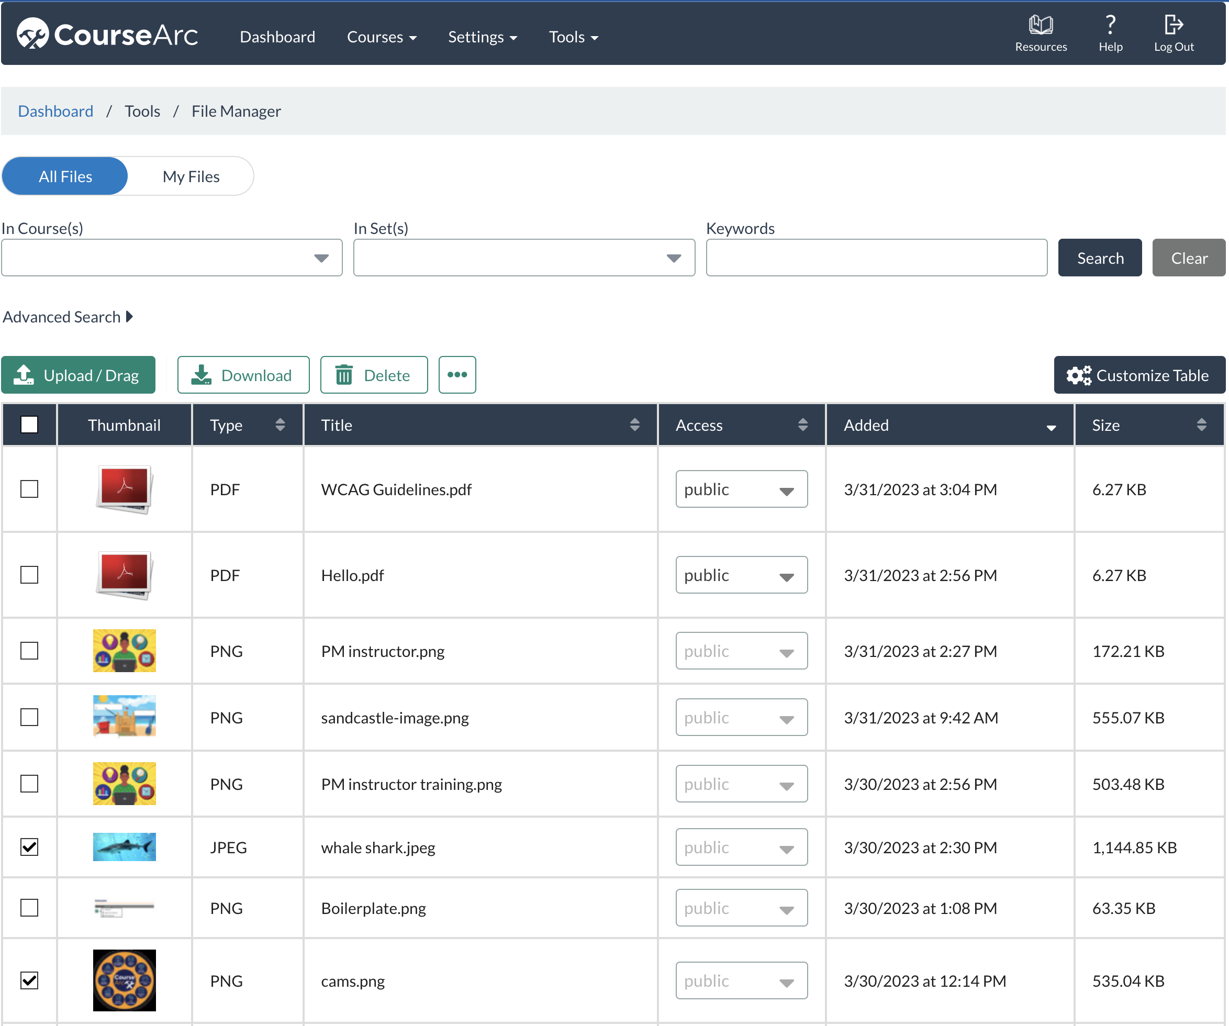The width and height of the screenshot is (1229, 1026).
Task: Open the In Course(s) dropdown
Action: pos(172,258)
